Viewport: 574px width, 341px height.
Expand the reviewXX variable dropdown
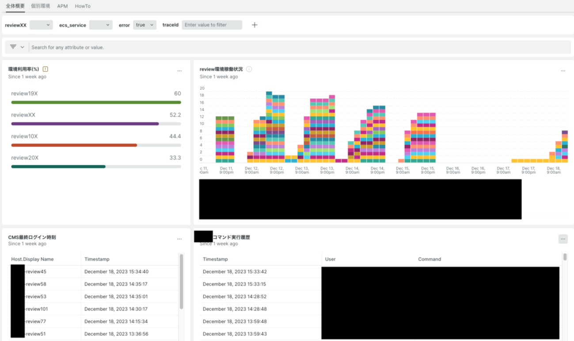tap(41, 25)
